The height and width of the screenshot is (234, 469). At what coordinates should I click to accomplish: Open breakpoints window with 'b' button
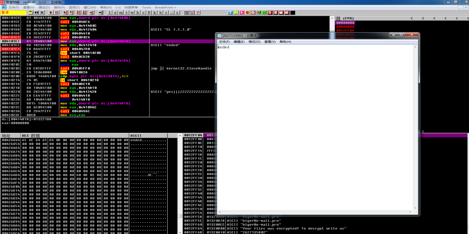160,12
